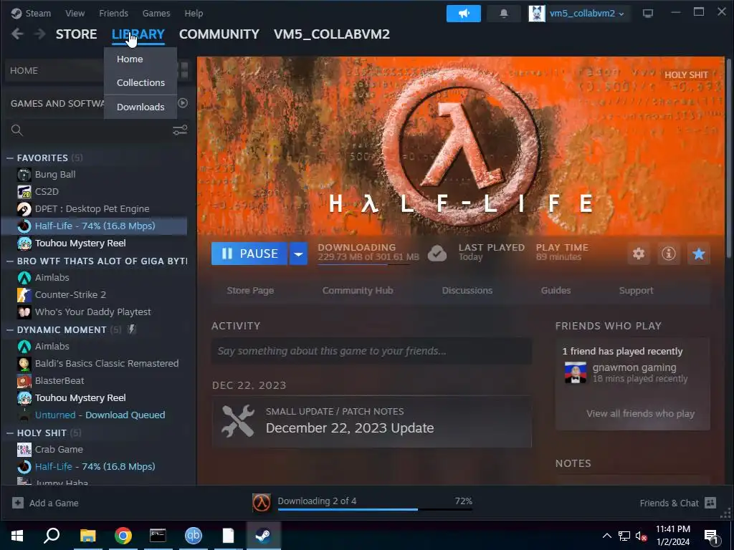Collapse the DYNAMIC MOMENT category
Viewport: 734px width, 550px height.
click(9, 329)
